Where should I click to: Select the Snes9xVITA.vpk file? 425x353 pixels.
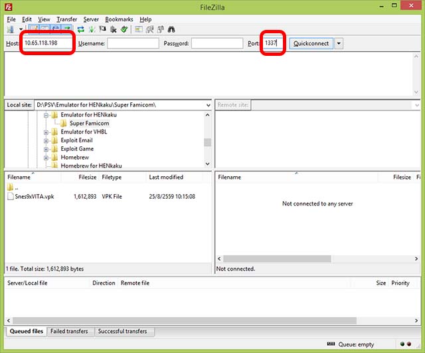click(x=35, y=196)
